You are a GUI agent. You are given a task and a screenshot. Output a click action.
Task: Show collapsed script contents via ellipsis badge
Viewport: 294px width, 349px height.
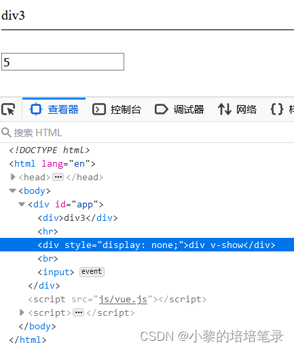[79, 312]
